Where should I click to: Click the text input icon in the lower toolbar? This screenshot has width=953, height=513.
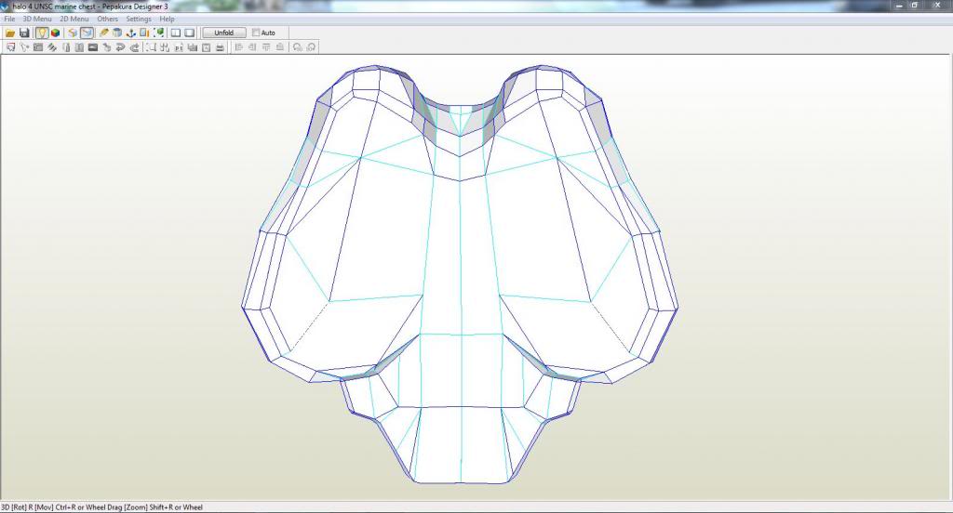point(179,47)
